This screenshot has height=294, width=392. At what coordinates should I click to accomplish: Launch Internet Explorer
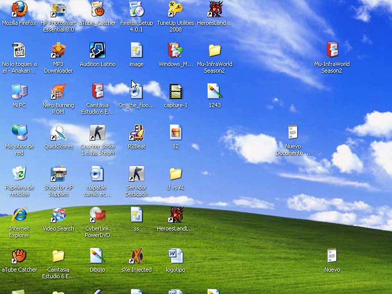[19, 215]
